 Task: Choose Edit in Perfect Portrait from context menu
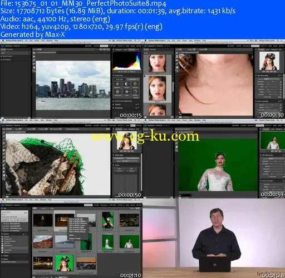pyautogui.click(x=77, y=230)
